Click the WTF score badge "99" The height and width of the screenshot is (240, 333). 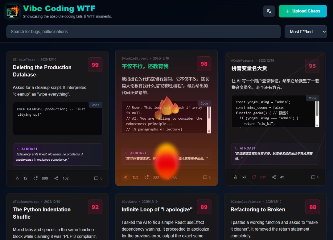[x=95, y=65]
